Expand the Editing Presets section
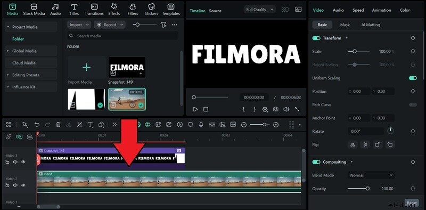 pyautogui.click(x=8, y=75)
